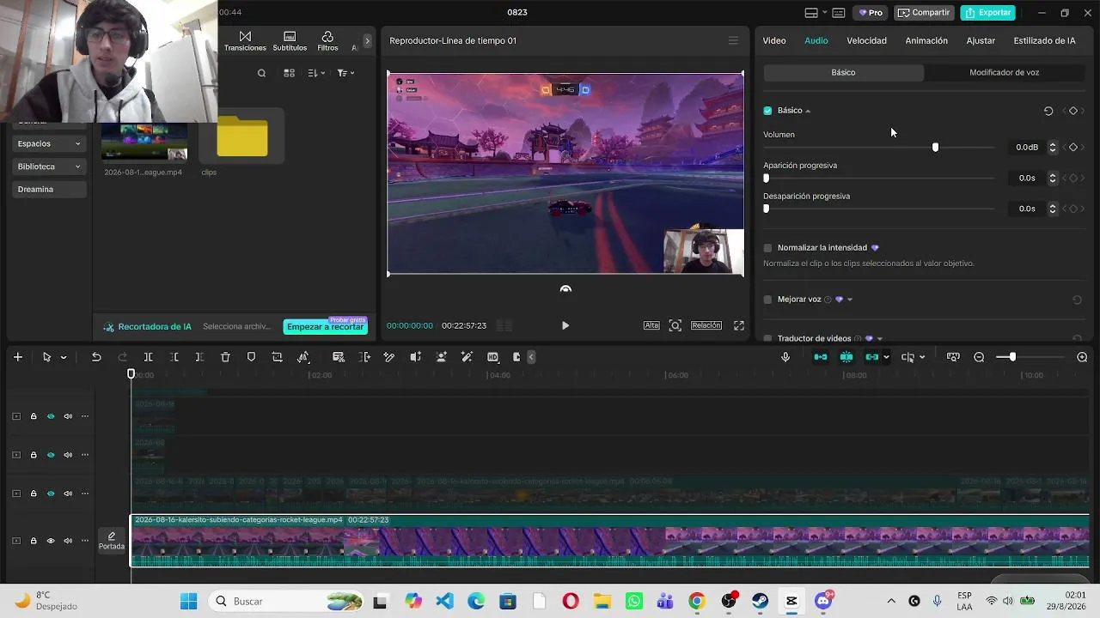
Task: Add a volume keyframe diamond
Action: click(x=1072, y=148)
